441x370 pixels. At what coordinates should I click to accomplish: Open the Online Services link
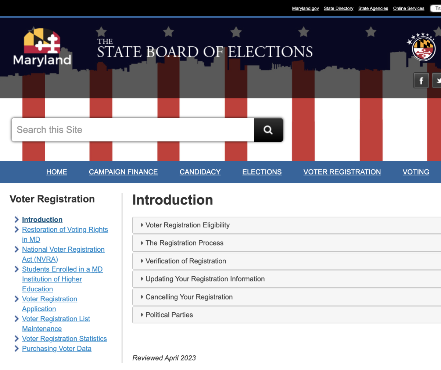click(409, 8)
